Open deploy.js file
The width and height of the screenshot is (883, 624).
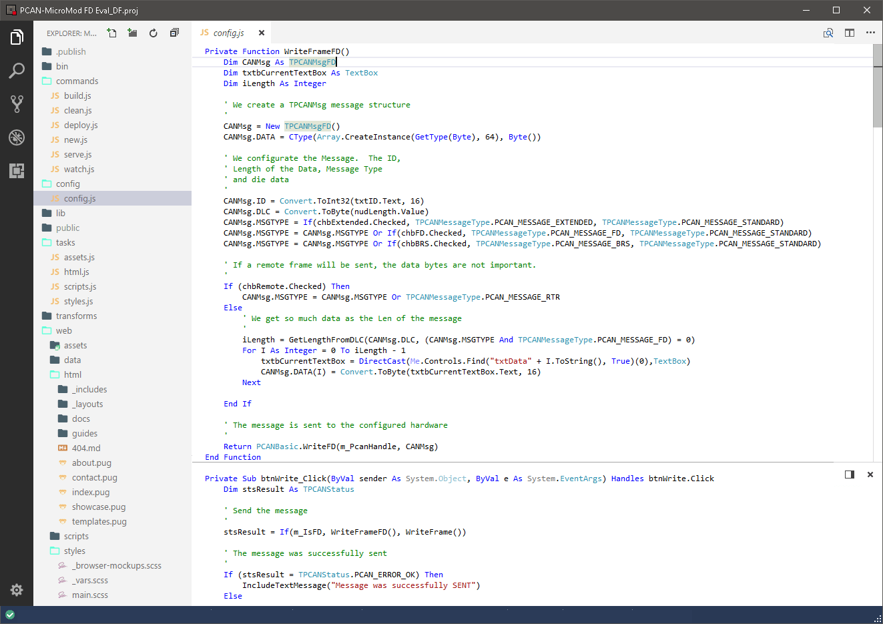pyautogui.click(x=112, y=125)
